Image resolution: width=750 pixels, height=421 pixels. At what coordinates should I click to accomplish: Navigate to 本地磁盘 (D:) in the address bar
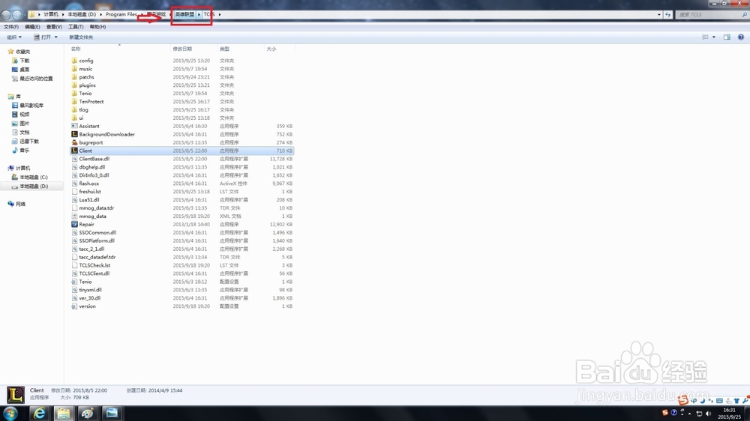coord(82,14)
